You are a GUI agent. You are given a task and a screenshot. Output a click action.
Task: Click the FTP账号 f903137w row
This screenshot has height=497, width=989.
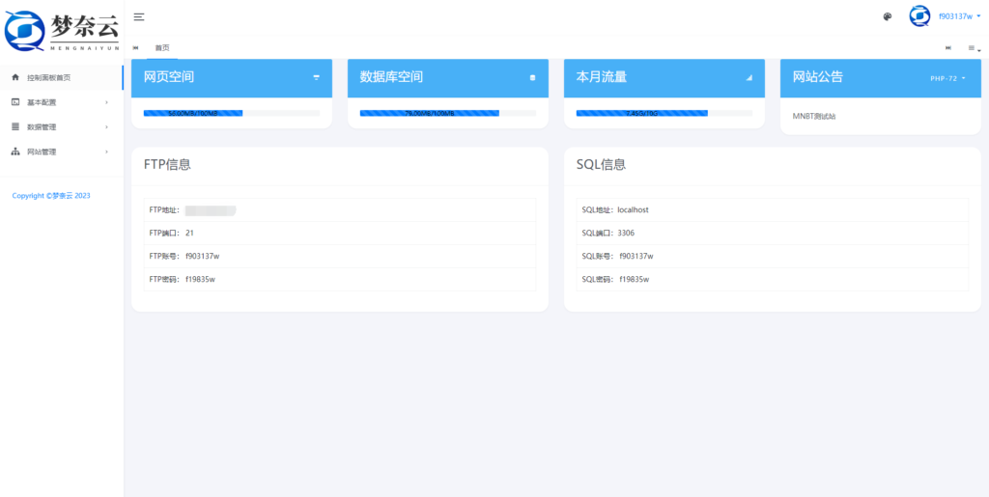[339, 257]
